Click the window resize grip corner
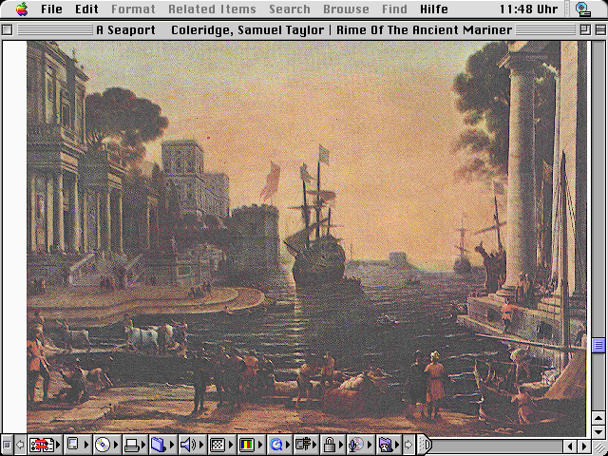Image resolution: width=608 pixels, height=456 pixels. coord(599,446)
